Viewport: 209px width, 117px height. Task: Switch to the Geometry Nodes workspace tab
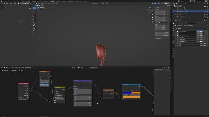click(78, 1)
